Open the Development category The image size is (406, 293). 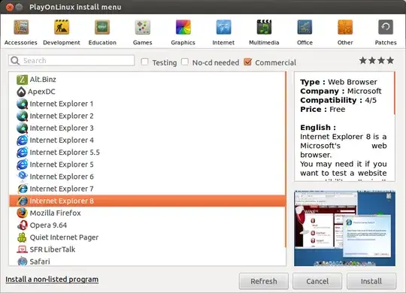point(62,32)
